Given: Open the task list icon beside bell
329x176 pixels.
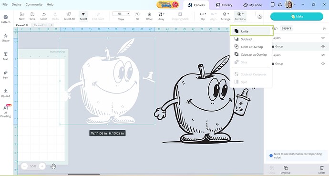Looking at the screenshot, I should [272, 5].
